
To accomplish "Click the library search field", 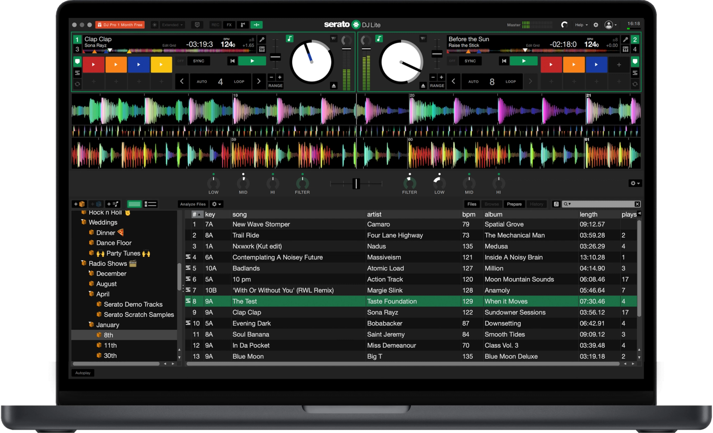I will pyautogui.click(x=602, y=204).
